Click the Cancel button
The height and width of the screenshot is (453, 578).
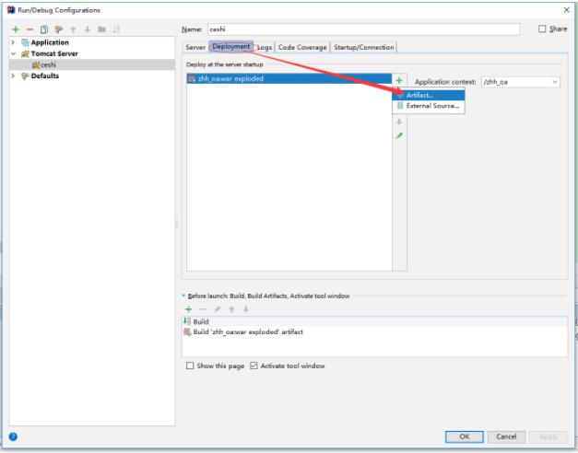tap(506, 436)
